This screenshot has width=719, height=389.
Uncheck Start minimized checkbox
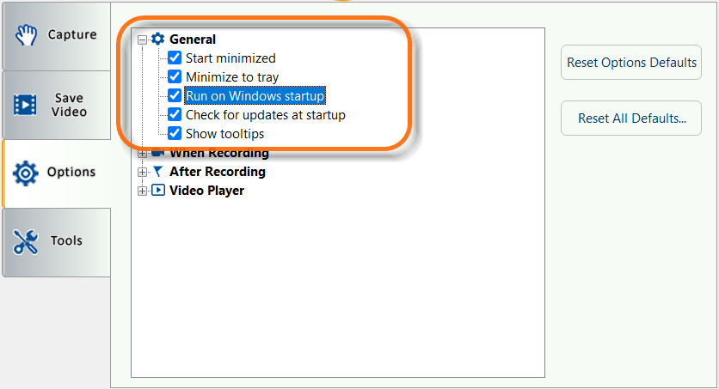click(x=175, y=58)
